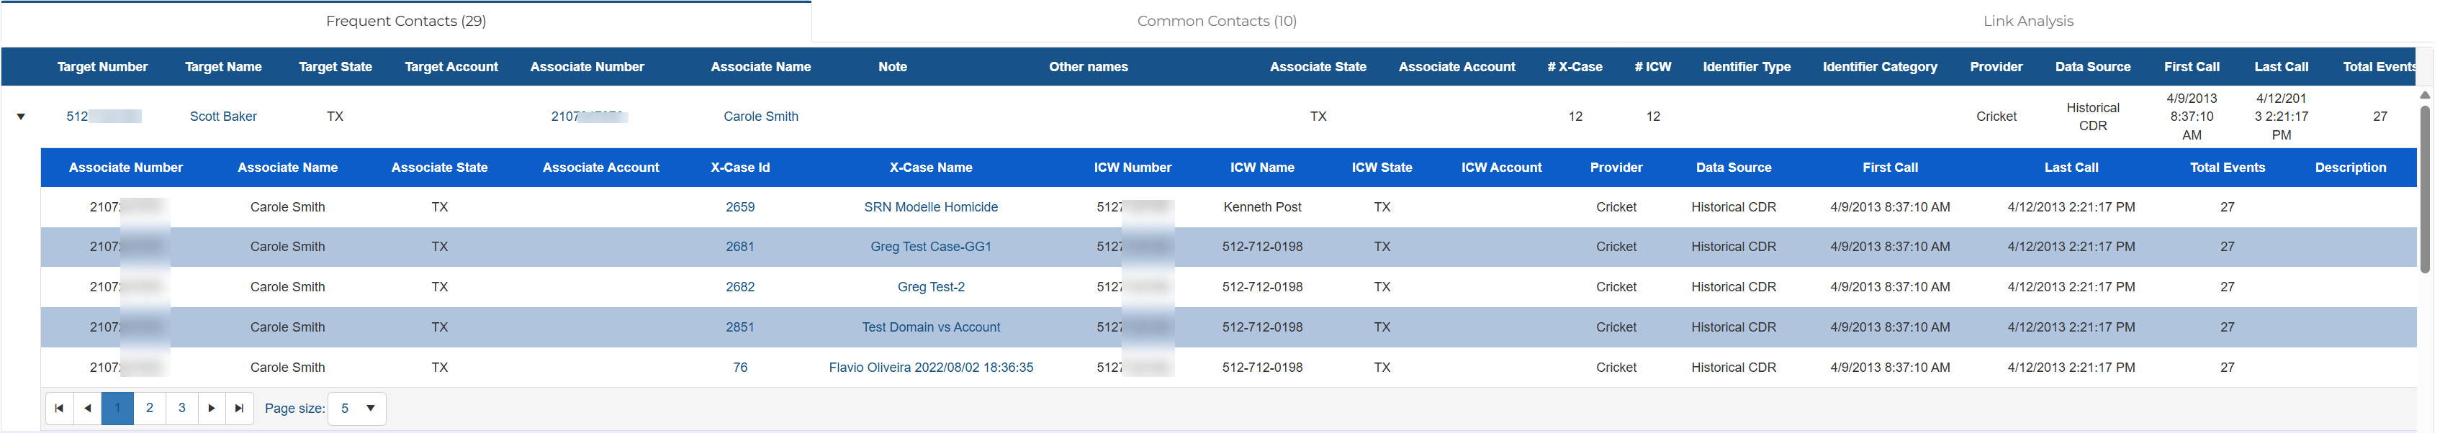Open the Link Analysis tab
The image size is (2445, 433).
pyautogui.click(x=2027, y=21)
